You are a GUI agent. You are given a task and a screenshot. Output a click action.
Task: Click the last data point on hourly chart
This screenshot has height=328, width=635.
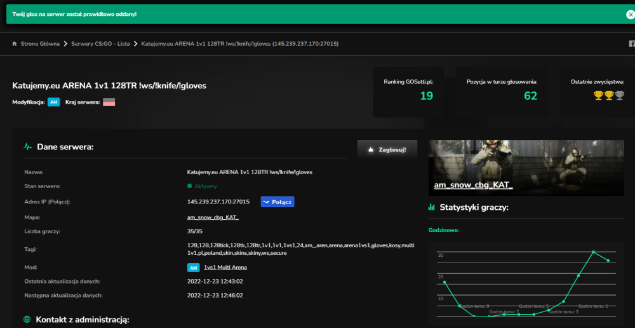[608, 260]
